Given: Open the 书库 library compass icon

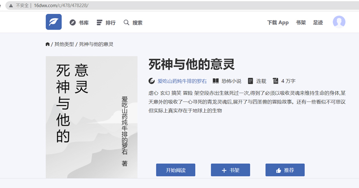Looking at the screenshot, I should point(73,23).
